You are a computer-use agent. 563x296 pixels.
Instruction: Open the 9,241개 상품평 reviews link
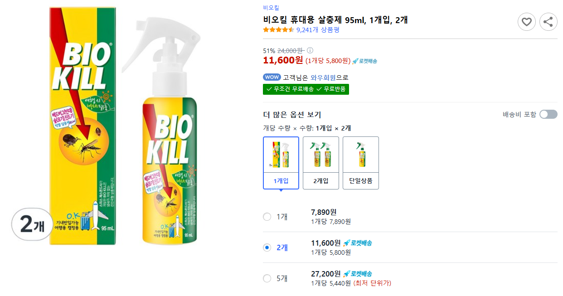click(x=318, y=29)
